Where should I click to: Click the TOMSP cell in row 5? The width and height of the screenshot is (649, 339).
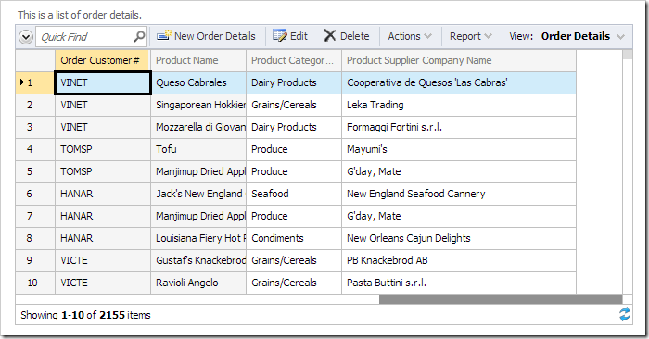(103, 171)
